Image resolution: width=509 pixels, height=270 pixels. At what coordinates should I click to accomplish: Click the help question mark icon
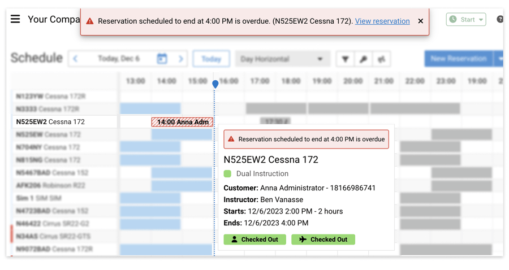coord(500,20)
